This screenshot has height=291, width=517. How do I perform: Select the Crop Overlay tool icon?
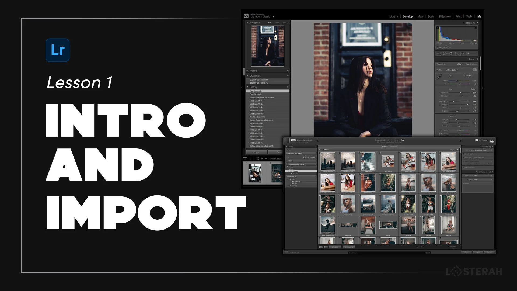pos(439,54)
